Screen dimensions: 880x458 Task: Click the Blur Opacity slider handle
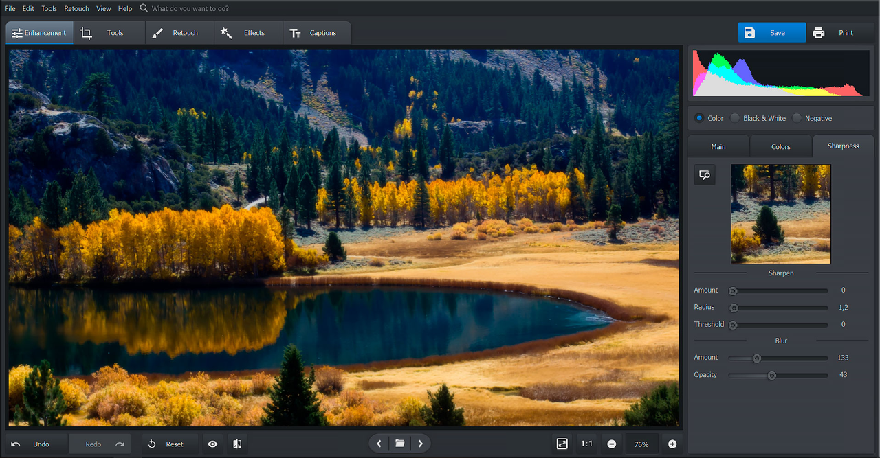point(771,375)
